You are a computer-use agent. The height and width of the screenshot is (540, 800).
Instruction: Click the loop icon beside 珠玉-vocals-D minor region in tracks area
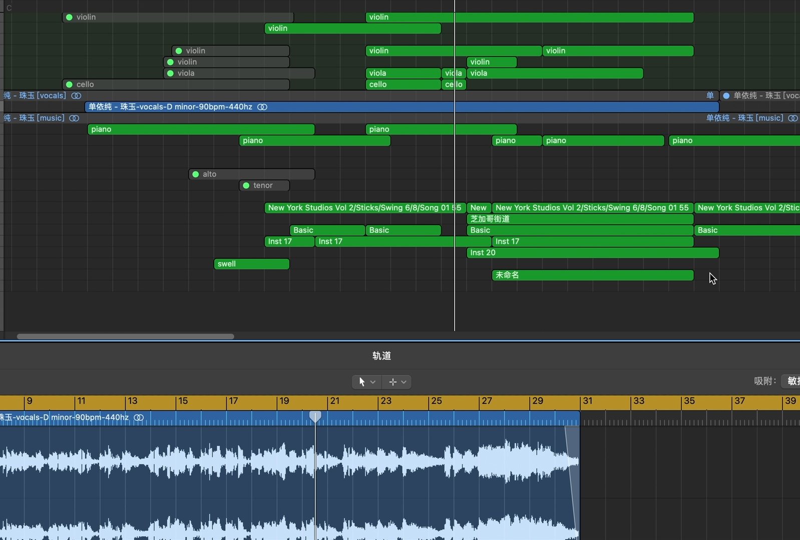[262, 107]
